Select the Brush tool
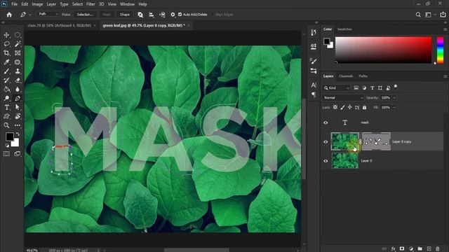This screenshot has height=252, width=449. (6, 71)
